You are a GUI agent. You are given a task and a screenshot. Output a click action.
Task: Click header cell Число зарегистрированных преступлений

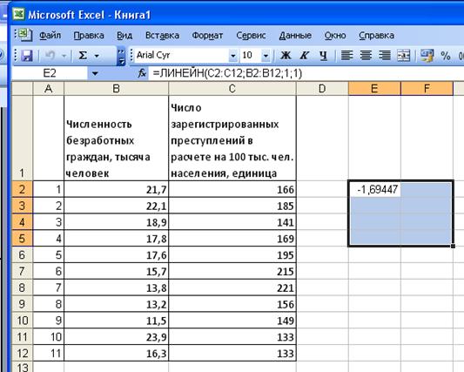(x=232, y=138)
